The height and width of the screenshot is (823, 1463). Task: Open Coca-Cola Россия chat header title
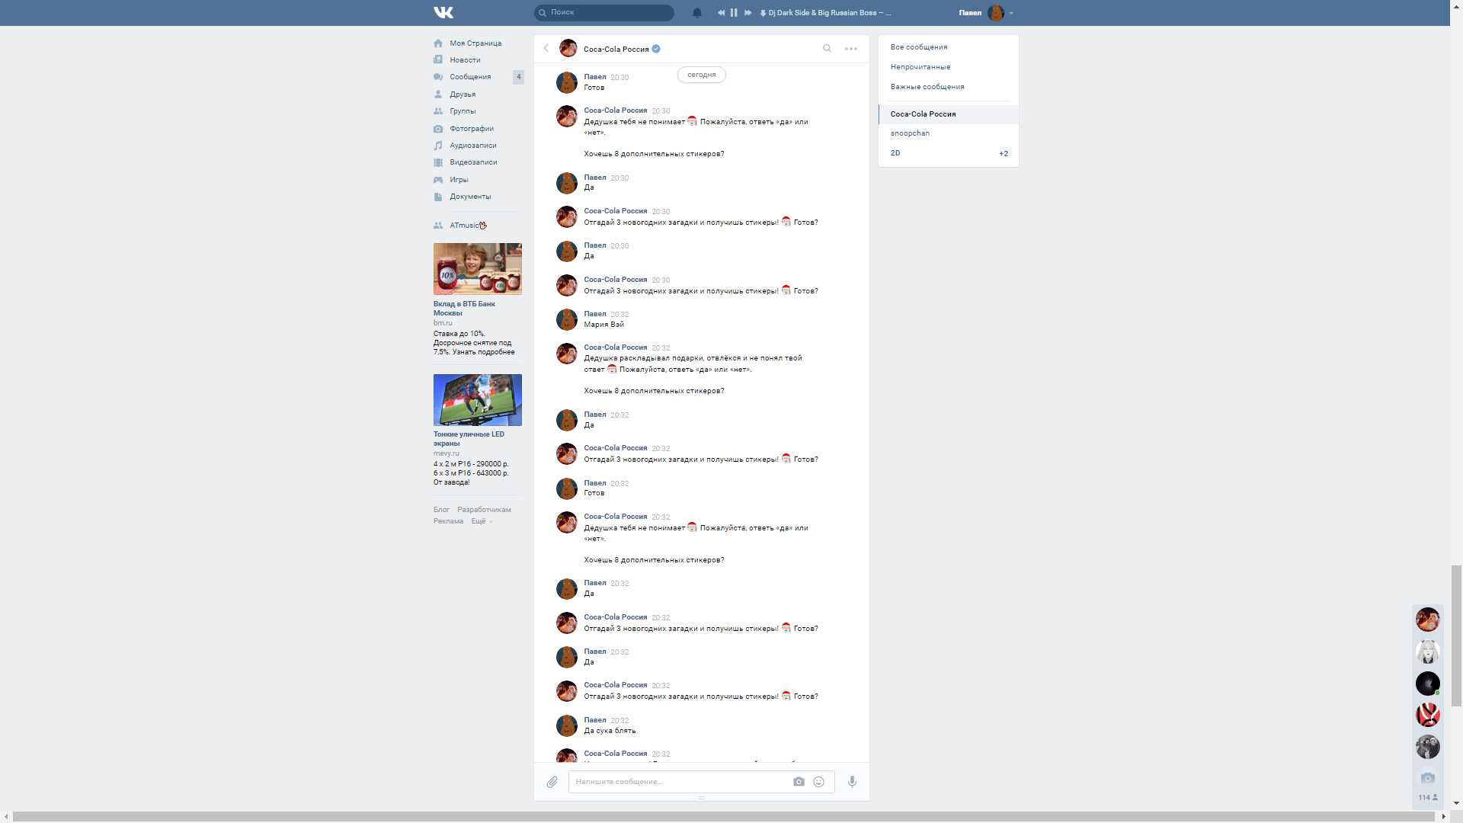[x=616, y=50]
